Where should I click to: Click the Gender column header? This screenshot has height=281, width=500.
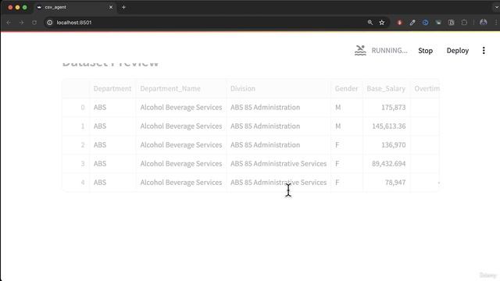click(x=346, y=88)
